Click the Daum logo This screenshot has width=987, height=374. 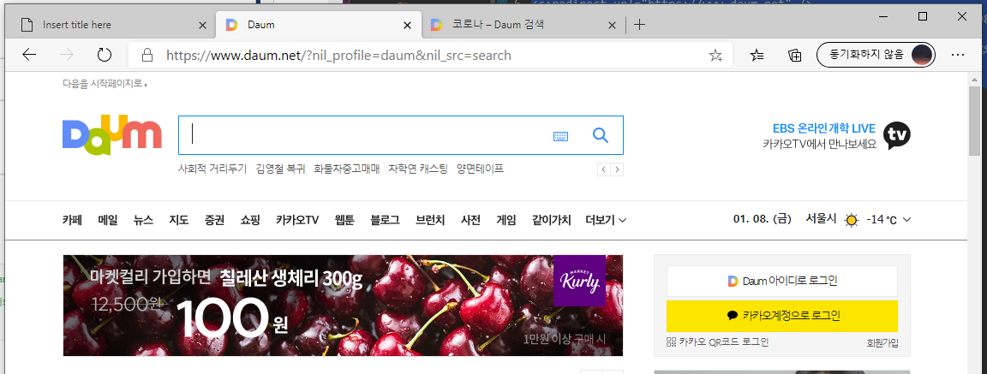(x=112, y=135)
